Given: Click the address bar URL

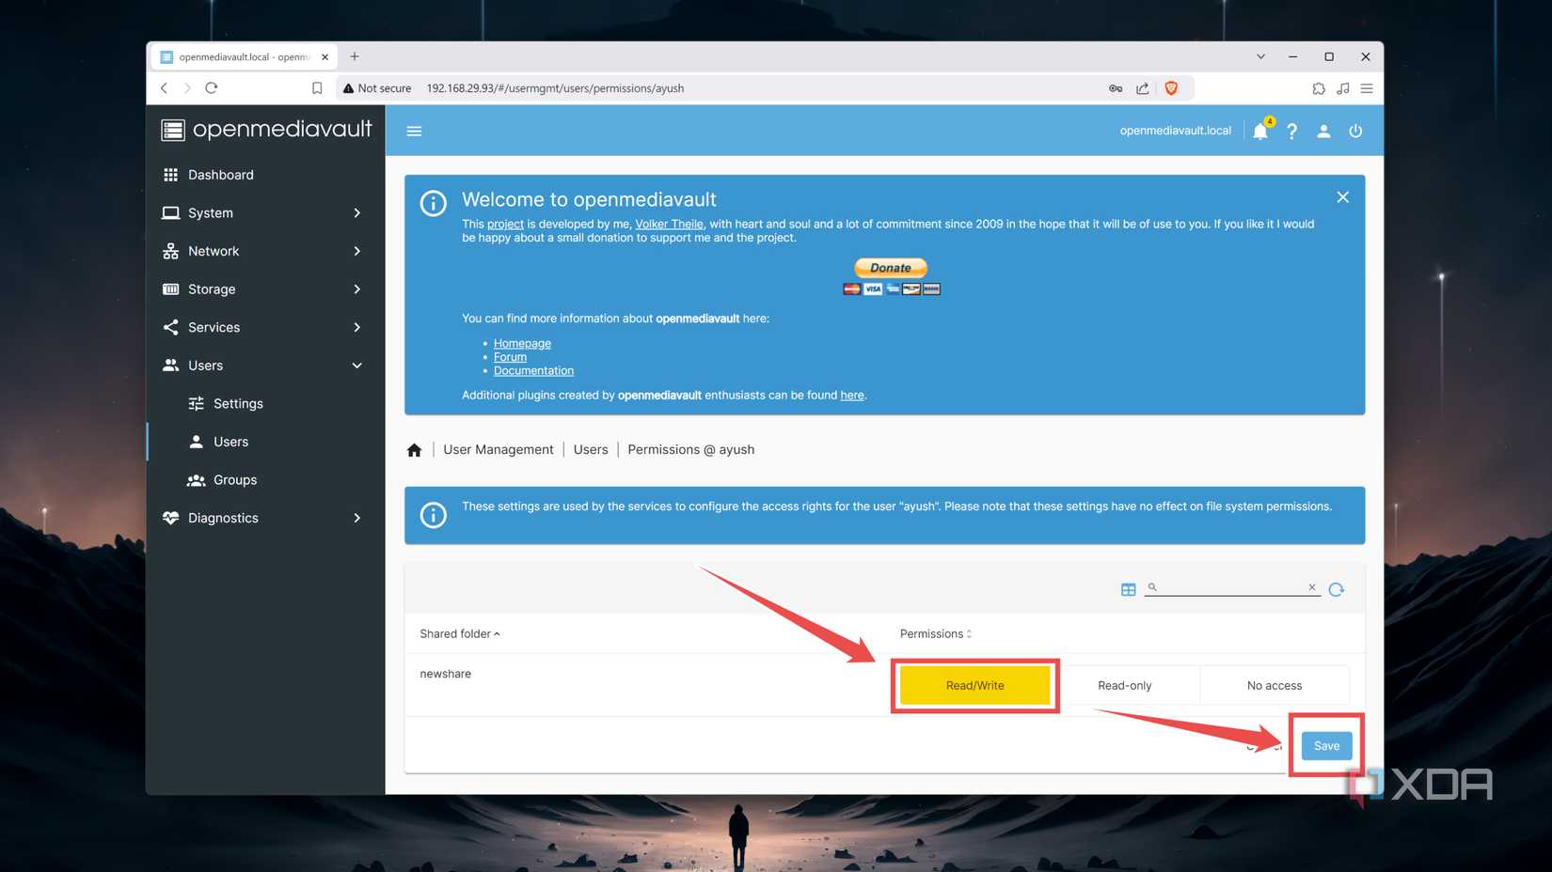Looking at the screenshot, I should (555, 88).
